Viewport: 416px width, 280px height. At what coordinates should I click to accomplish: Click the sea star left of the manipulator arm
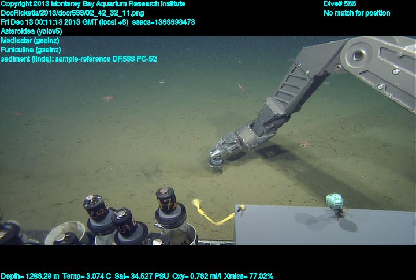[107, 99]
